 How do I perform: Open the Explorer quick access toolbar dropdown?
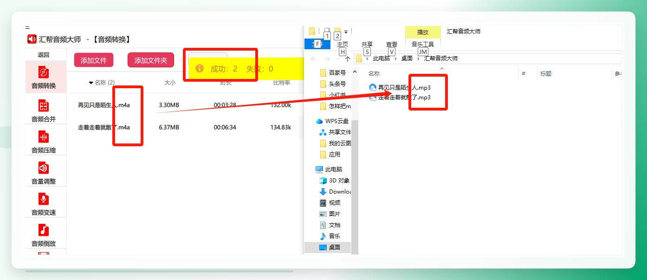(346, 32)
